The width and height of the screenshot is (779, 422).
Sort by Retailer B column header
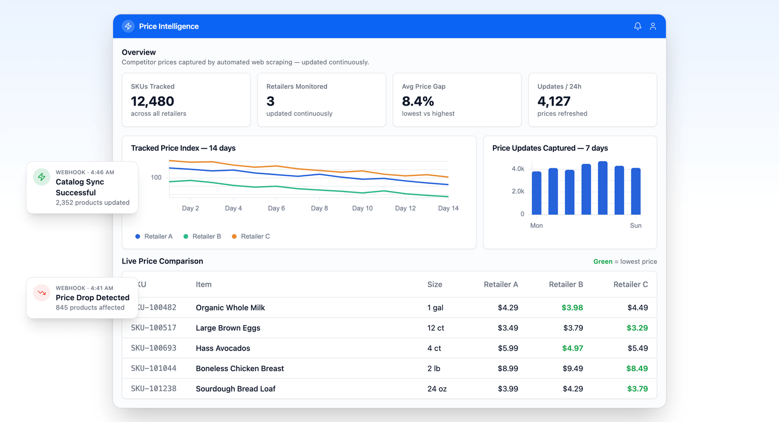click(x=566, y=284)
